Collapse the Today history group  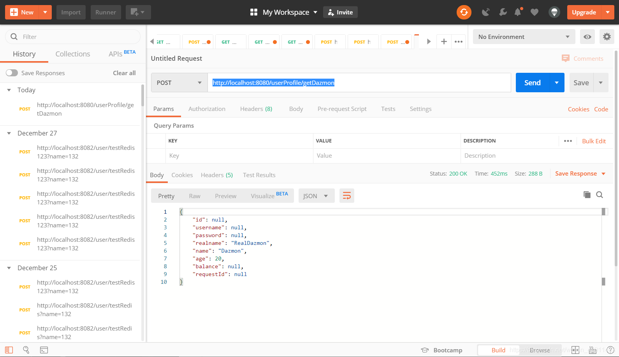coord(9,90)
